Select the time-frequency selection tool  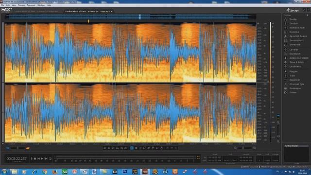(x=136, y=148)
